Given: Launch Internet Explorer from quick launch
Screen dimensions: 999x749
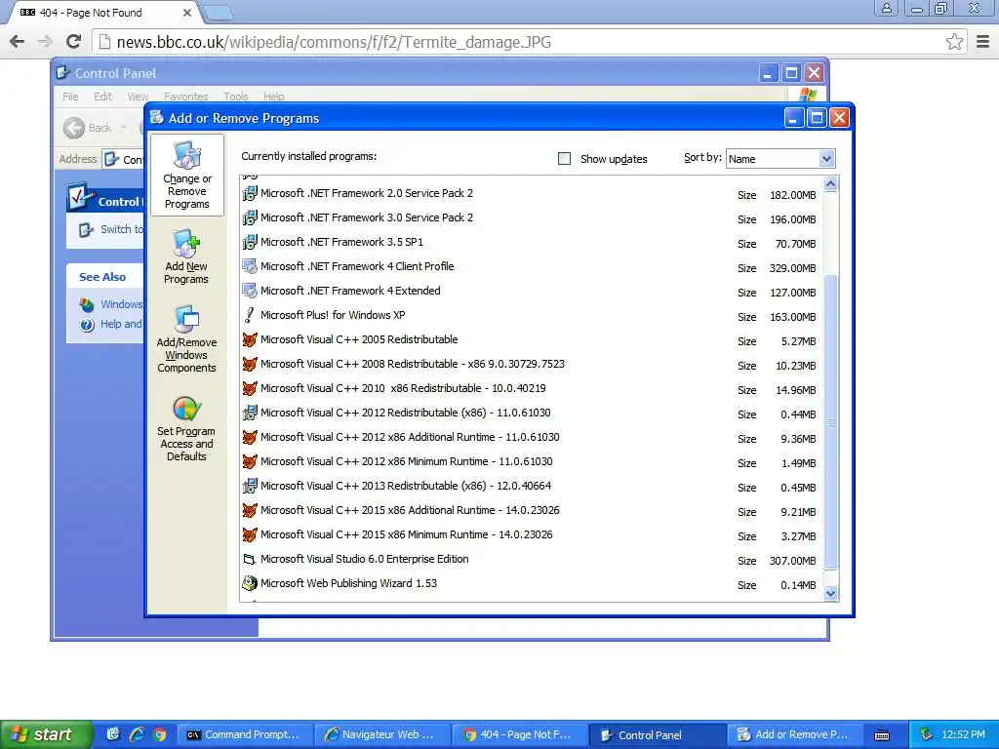Looking at the screenshot, I should pos(137,734).
